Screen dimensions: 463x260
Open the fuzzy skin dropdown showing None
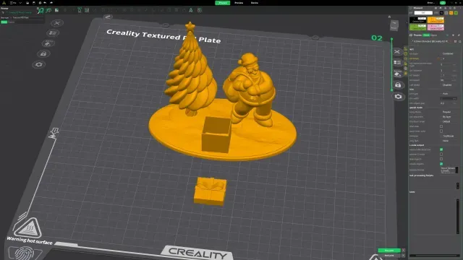click(448, 141)
